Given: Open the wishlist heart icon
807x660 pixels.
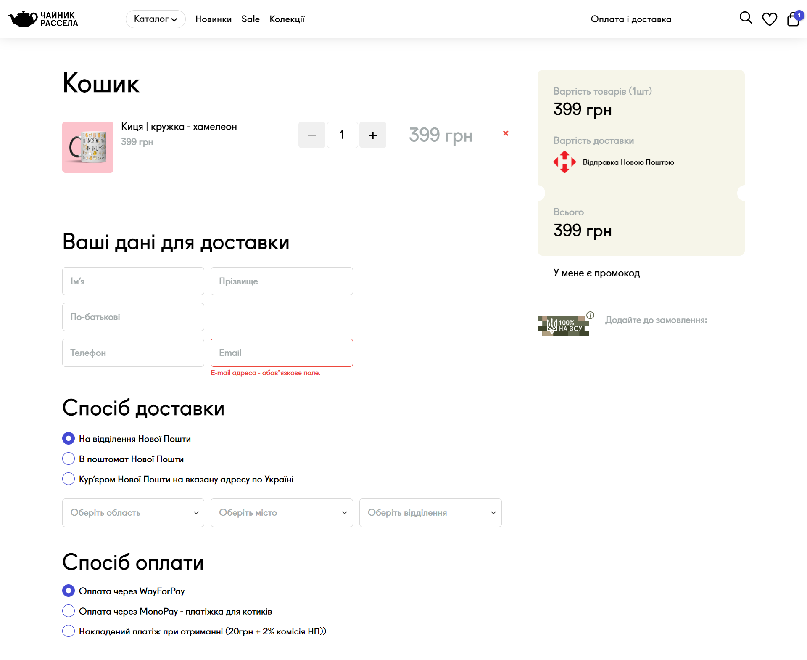Looking at the screenshot, I should 770,19.
